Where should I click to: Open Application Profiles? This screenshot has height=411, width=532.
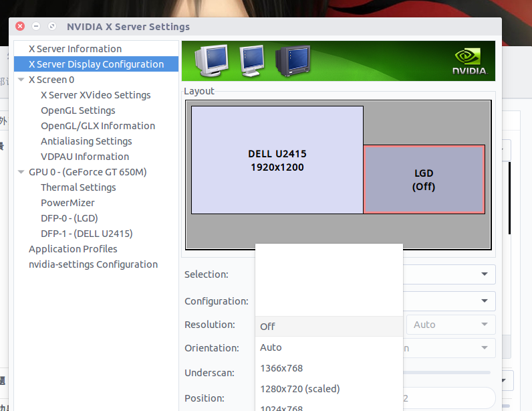pos(73,249)
